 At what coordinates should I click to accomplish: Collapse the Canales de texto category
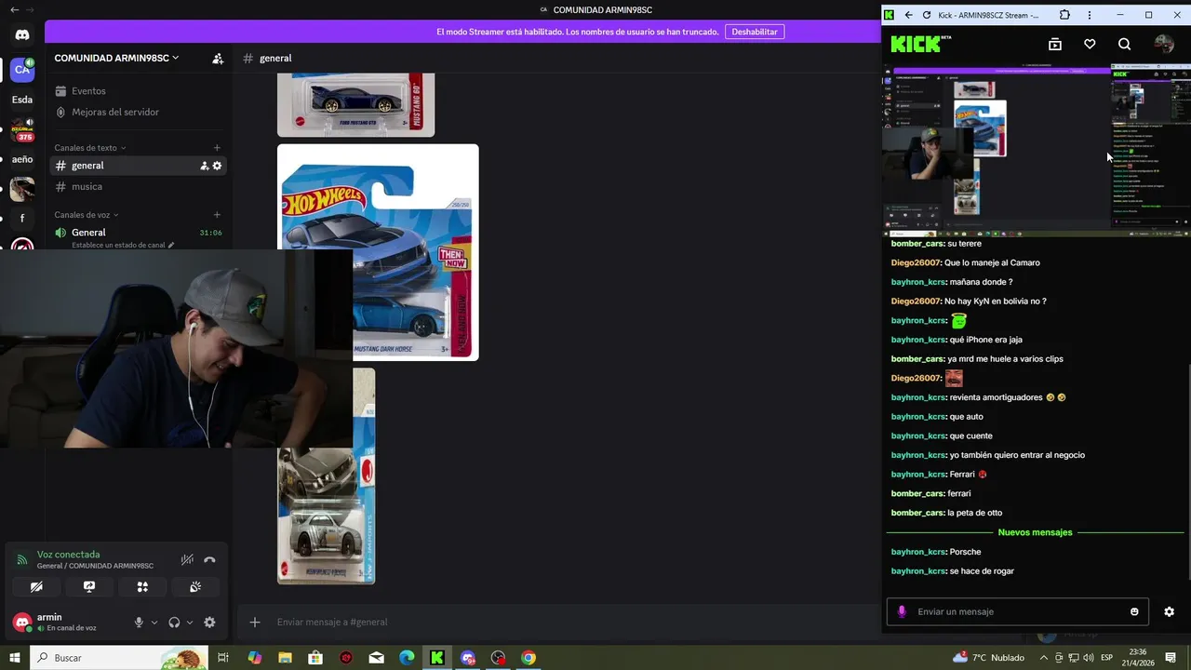pos(90,147)
